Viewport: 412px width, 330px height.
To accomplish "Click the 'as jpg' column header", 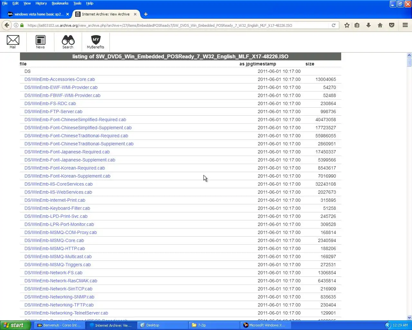I will coord(247,64).
